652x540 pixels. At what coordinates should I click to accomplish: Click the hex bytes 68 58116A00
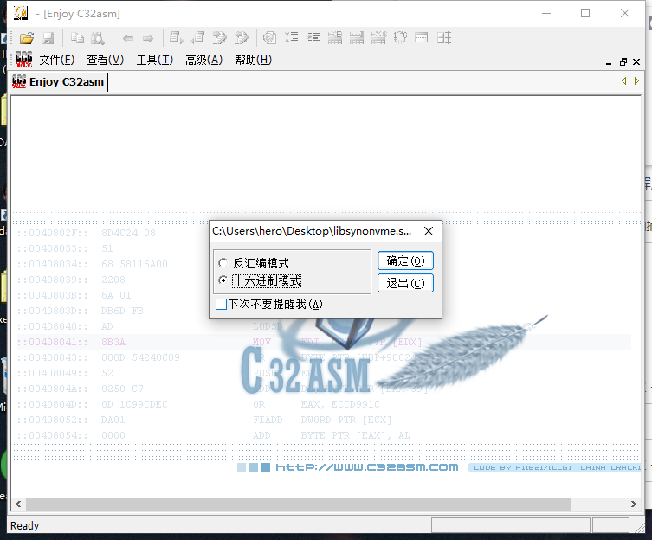tap(134, 264)
